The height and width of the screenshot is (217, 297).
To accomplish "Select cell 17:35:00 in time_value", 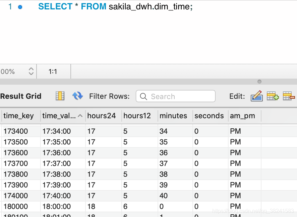I will [63, 142].
